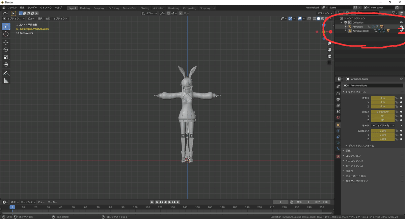Hide the Armature.Boots object with its eye toggle
Screen dimensions: 405x219
401,31
